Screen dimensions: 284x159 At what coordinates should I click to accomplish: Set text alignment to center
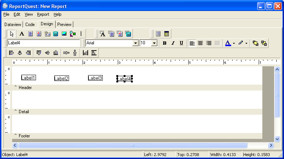click(200, 43)
